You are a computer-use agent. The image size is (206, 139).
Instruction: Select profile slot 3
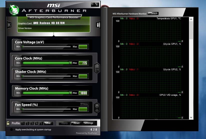32,123
